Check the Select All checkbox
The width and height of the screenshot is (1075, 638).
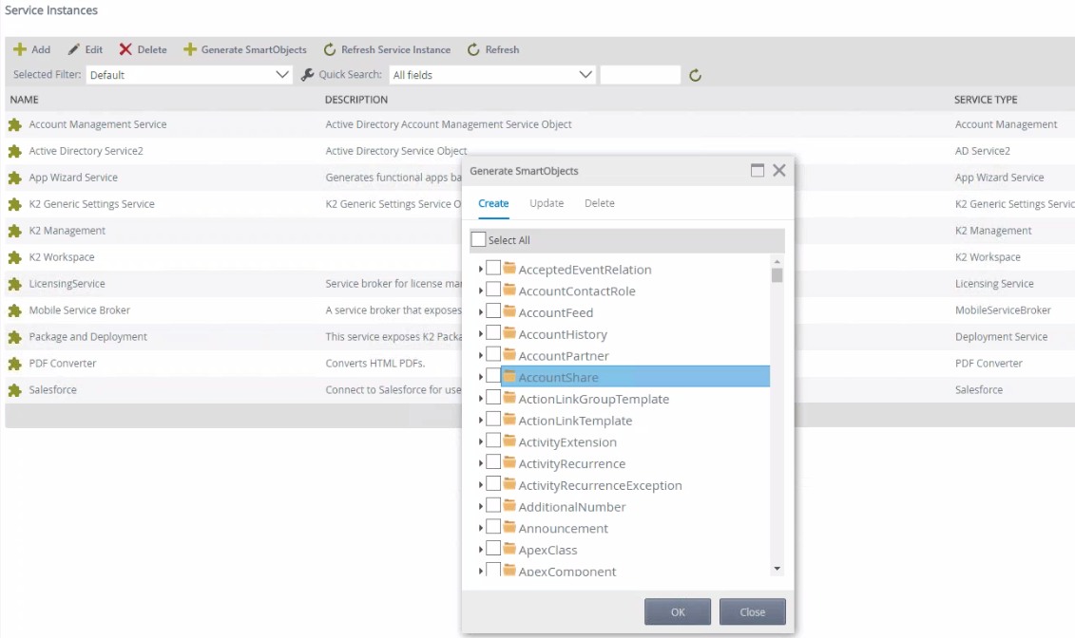pos(478,240)
